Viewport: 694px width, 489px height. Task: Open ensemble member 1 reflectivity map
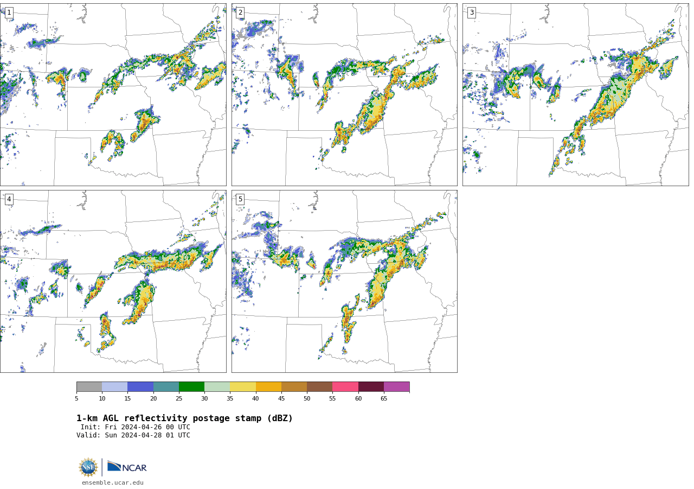113,94
